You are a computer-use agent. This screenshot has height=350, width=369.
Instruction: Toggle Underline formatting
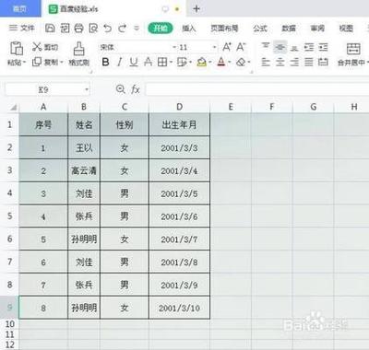134,62
